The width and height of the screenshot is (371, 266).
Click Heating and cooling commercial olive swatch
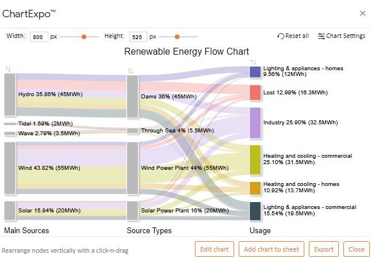click(255, 160)
